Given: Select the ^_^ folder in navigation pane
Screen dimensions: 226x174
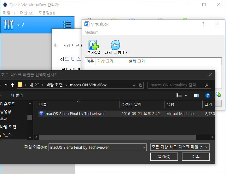Looking at the screenshot, I should pyautogui.click(x=7, y=135).
